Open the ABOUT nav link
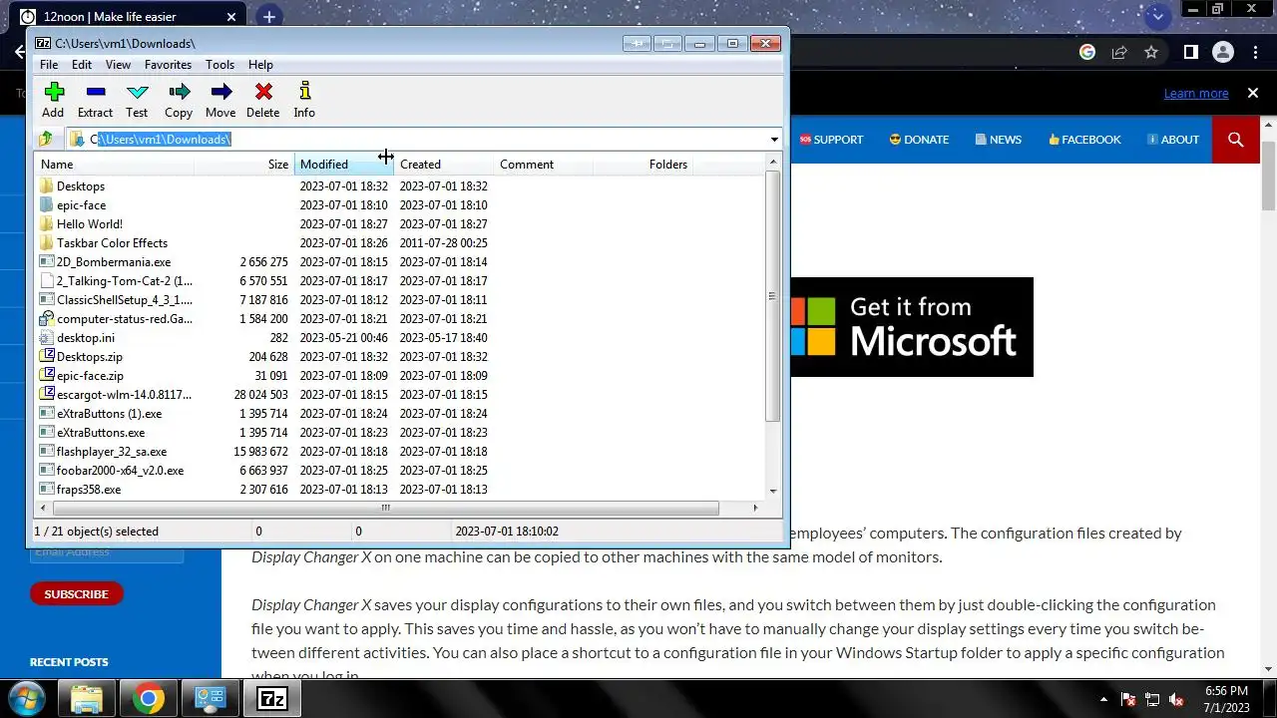 tap(1173, 140)
